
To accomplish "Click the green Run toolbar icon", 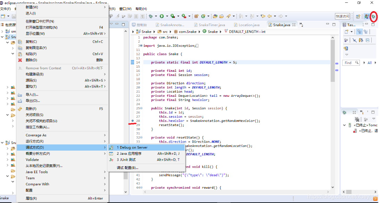I will point(162,16).
